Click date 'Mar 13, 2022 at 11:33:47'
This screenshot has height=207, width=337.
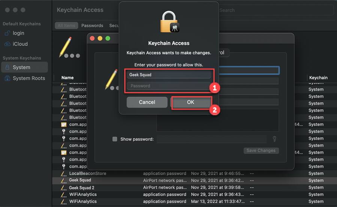tap(218, 201)
